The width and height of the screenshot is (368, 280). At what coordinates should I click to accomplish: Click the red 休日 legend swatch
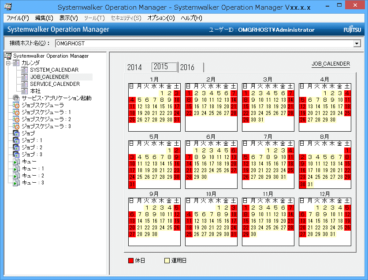(x=130, y=261)
